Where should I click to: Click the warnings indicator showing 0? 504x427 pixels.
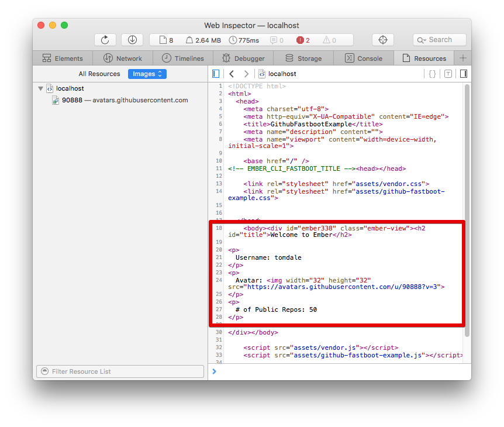pos(330,40)
